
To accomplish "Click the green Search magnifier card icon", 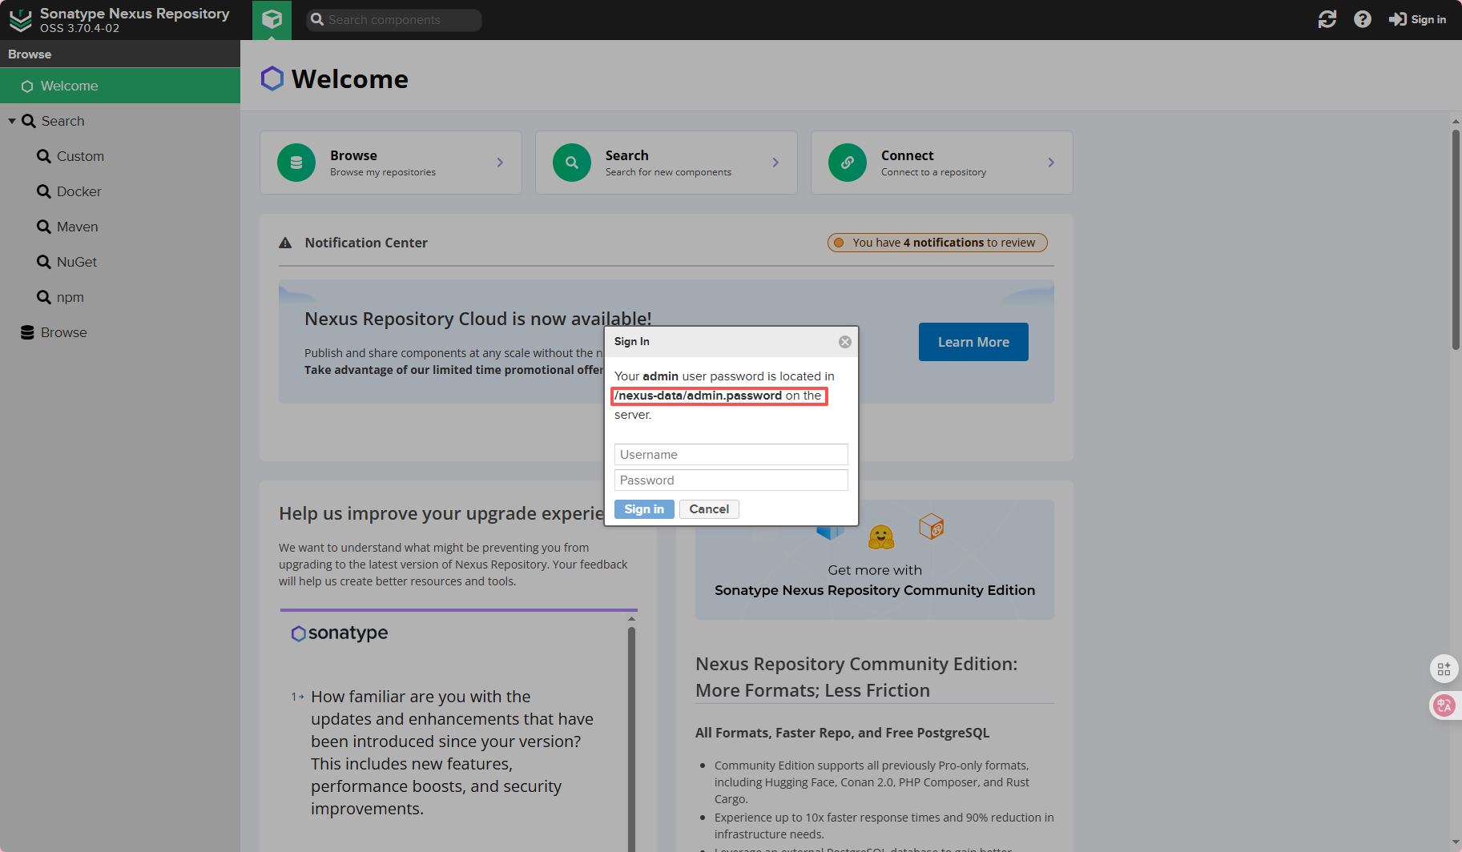I will tap(572, 163).
